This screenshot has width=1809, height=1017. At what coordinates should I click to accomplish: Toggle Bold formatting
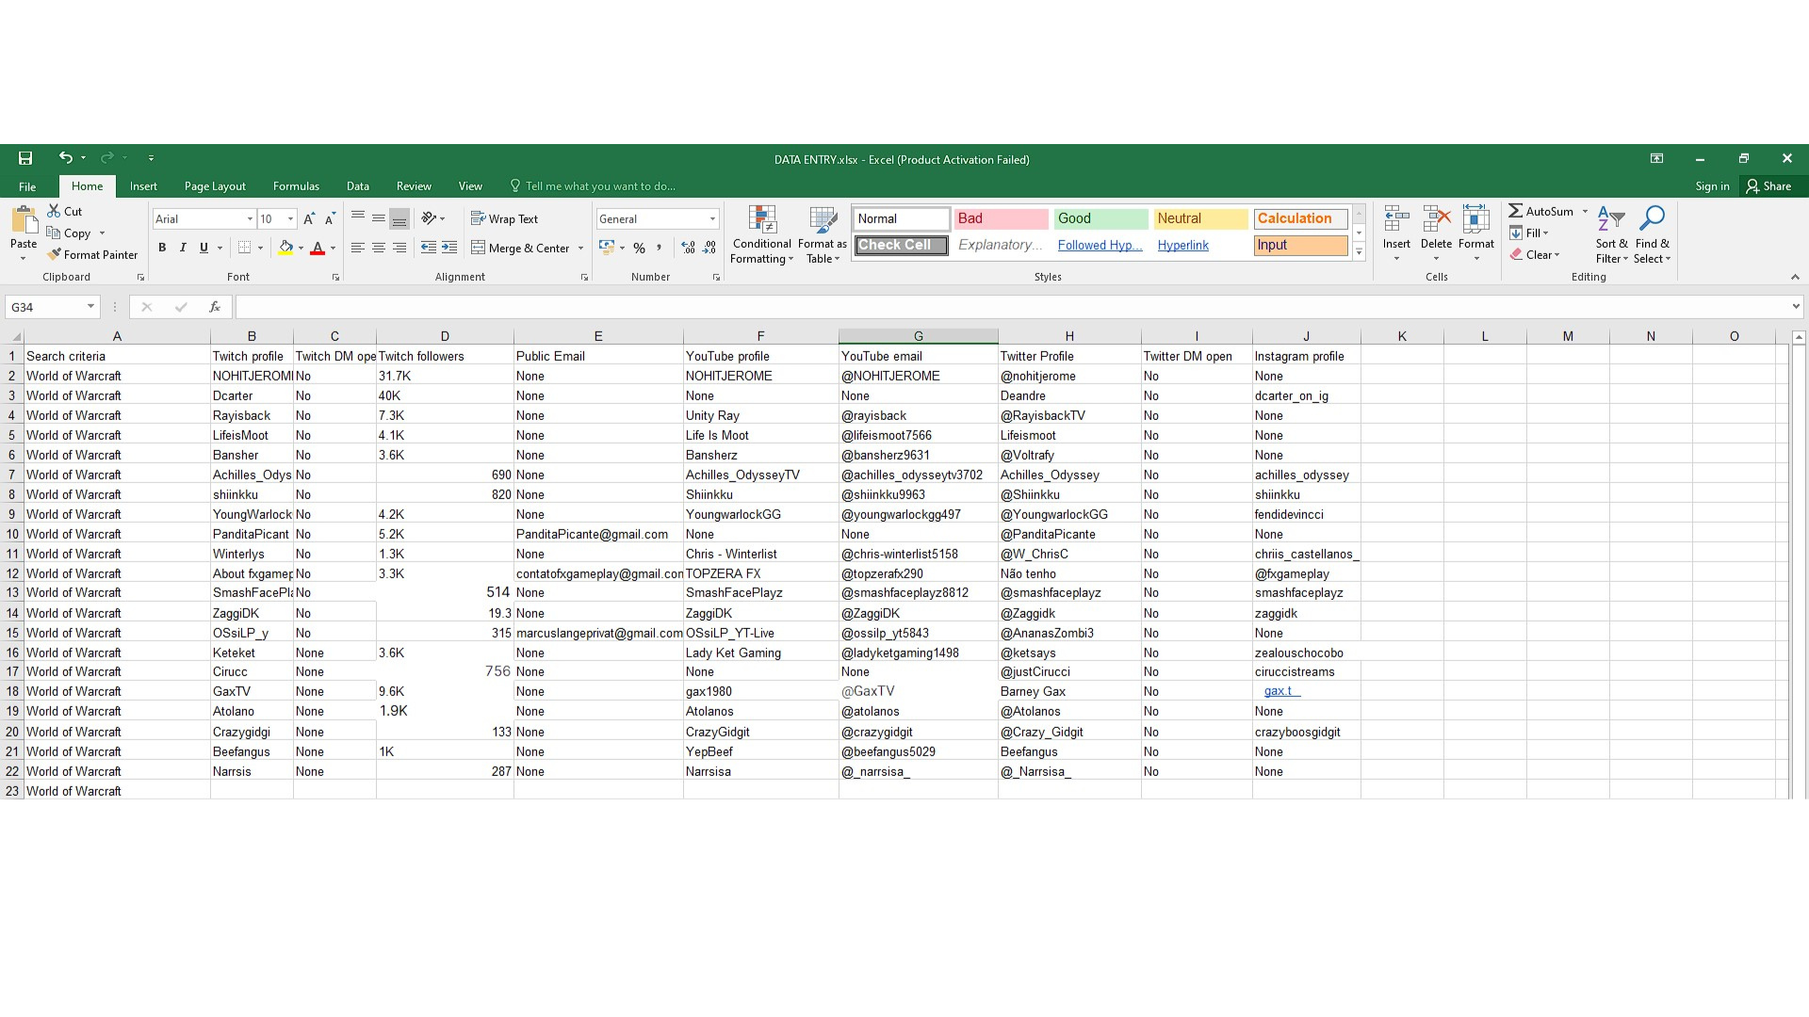(162, 248)
